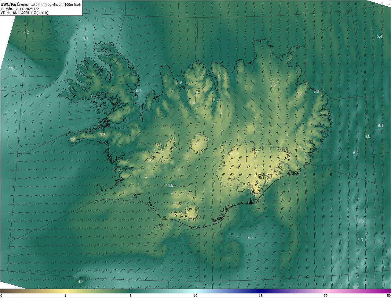Select the 6.1 value east of Iceland
The height and width of the screenshot is (298, 391).
(380, 126)
